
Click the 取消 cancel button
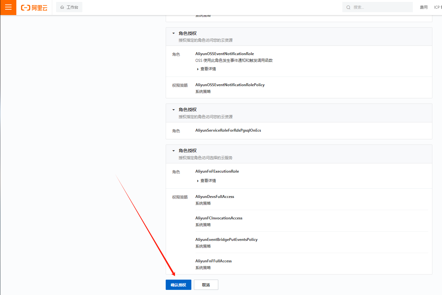[x=206, y=284]
